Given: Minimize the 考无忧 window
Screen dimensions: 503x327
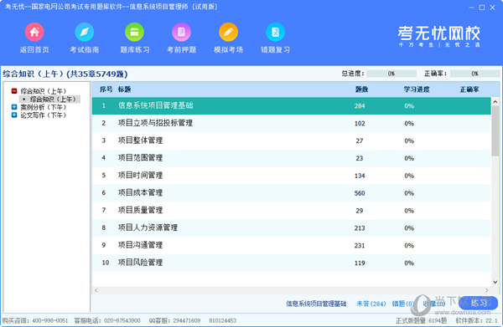Looking at the screenshot, I should pos(471,8).
